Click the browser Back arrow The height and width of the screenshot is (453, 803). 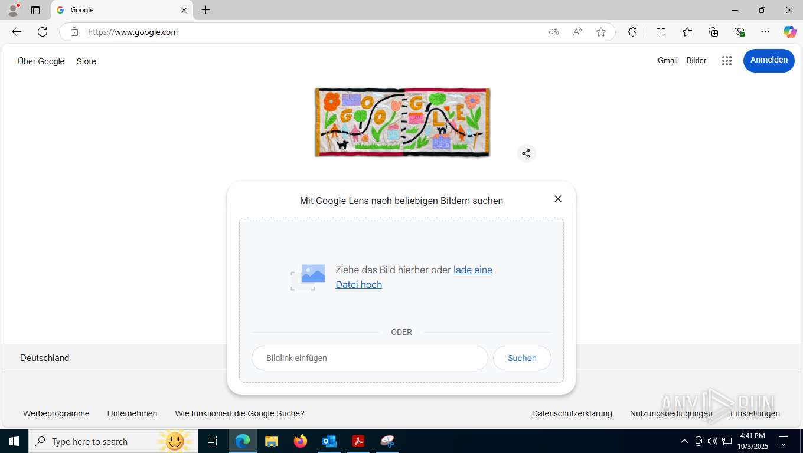pyautogui.click(x=17, y=32)
